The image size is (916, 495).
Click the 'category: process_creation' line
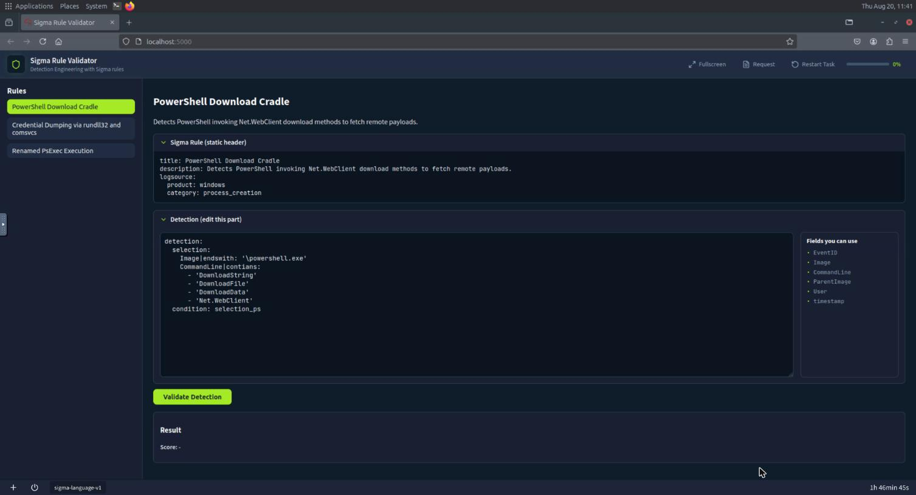(x=214, y=193)
